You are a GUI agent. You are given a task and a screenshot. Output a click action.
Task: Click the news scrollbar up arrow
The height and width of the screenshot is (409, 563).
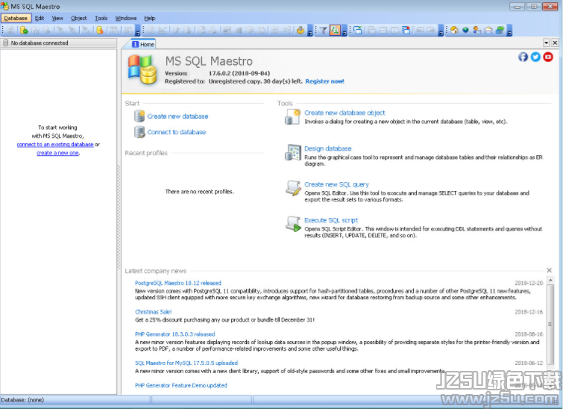(550, 280)
